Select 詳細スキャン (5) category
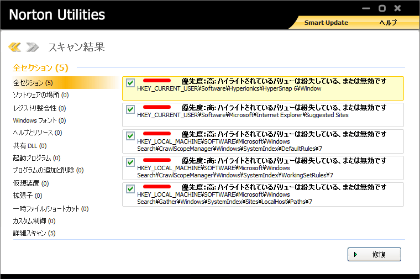420x279 pixels. pyautogui.click(x=34, y=233)
